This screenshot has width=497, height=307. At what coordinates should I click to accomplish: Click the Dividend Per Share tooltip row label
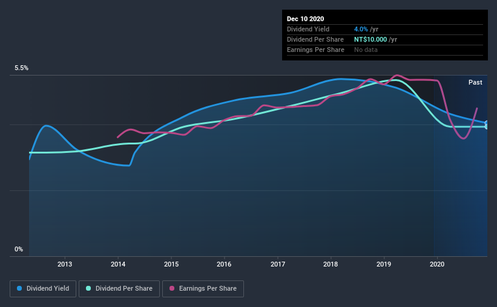315,39
